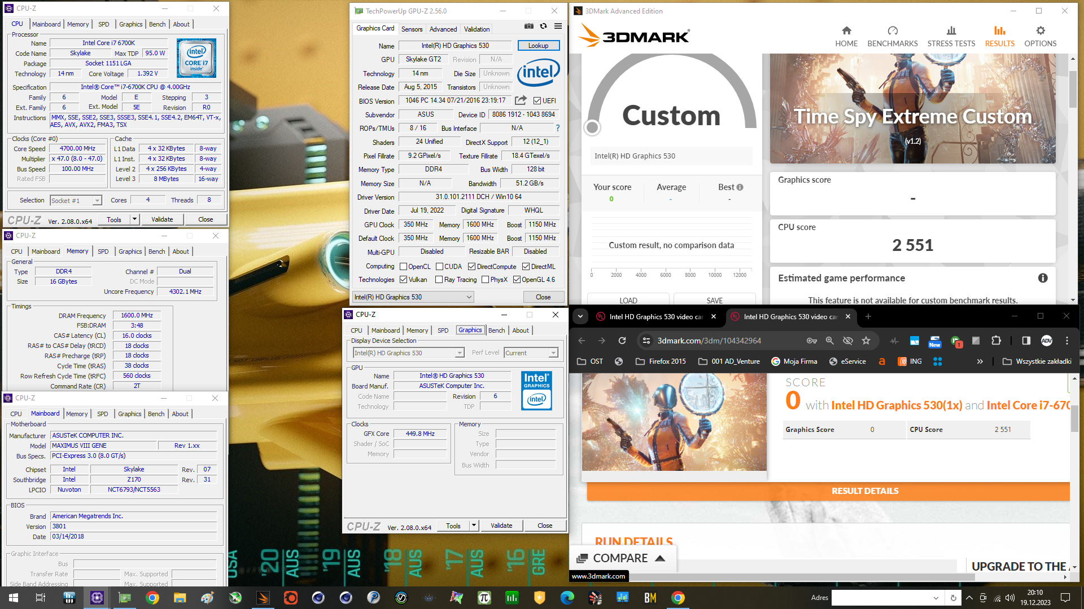Image resolution: width=1084 pixels, height=609 pixels.
Task: Open the 3DMark HOME icon
Action: click(x=846, y=30)
